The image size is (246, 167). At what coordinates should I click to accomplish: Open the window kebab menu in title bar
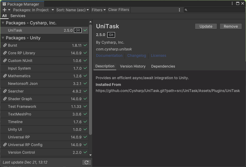pyautogui.click(x=232, y=3)
